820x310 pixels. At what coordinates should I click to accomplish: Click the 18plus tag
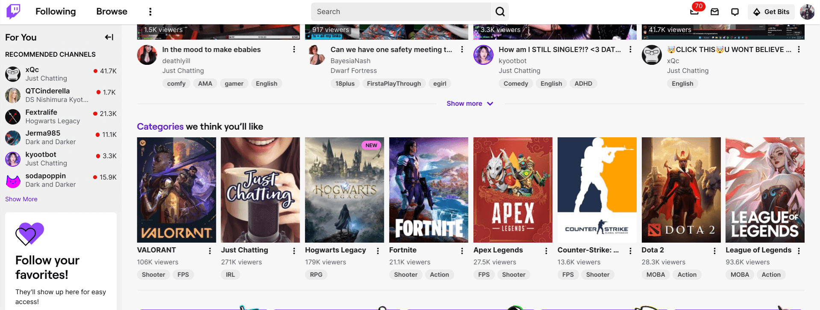345,84
